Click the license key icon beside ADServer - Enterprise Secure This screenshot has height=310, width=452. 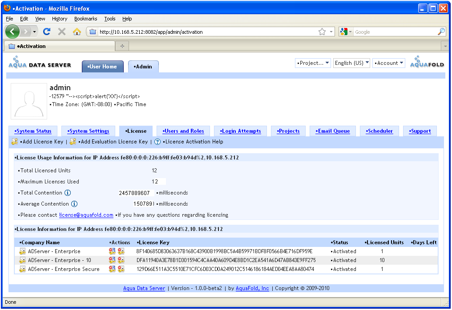pos(22,269)
